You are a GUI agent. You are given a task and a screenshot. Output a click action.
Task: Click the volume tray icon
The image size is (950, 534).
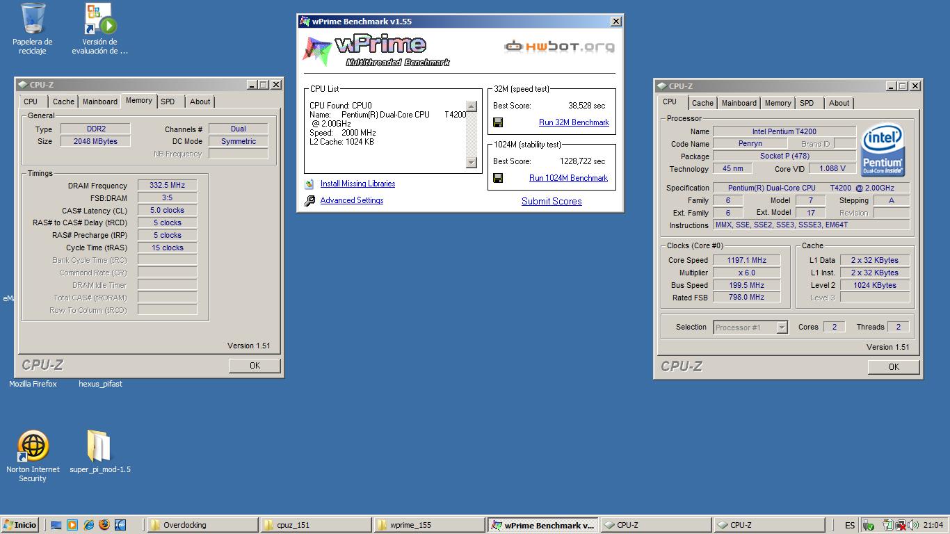point(914,525)
